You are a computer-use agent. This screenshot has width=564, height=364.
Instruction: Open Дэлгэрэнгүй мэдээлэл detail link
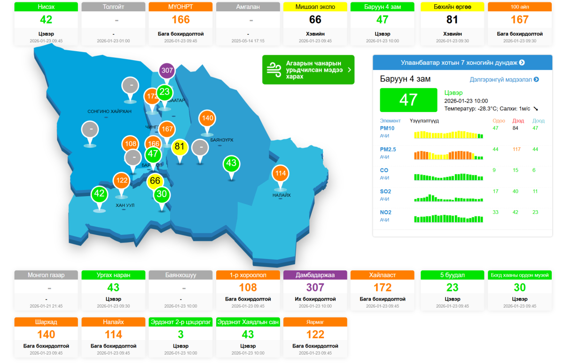(504, 80)
